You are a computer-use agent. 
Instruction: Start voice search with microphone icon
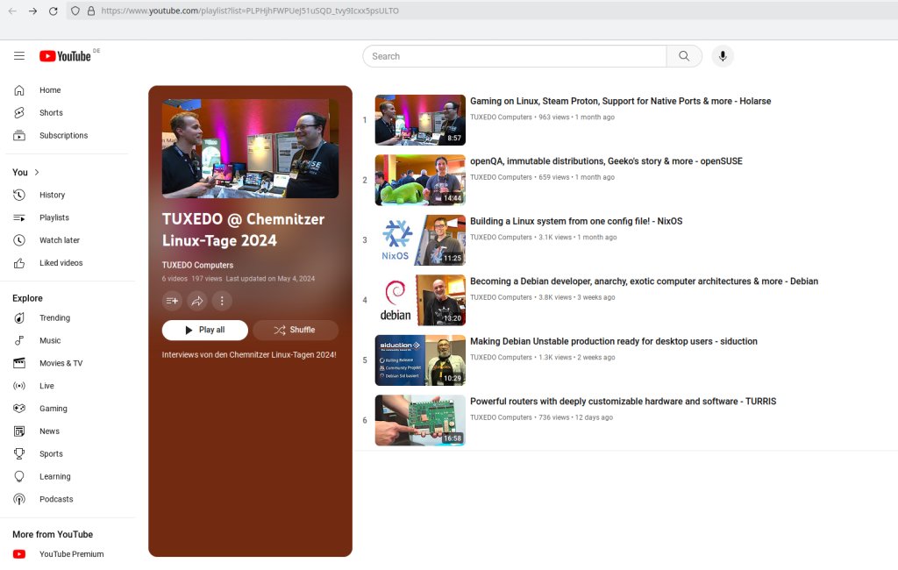pyautogui.click(x=723, y=56)
